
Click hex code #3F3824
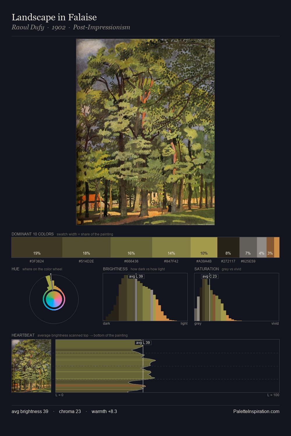tap(37, 261)
